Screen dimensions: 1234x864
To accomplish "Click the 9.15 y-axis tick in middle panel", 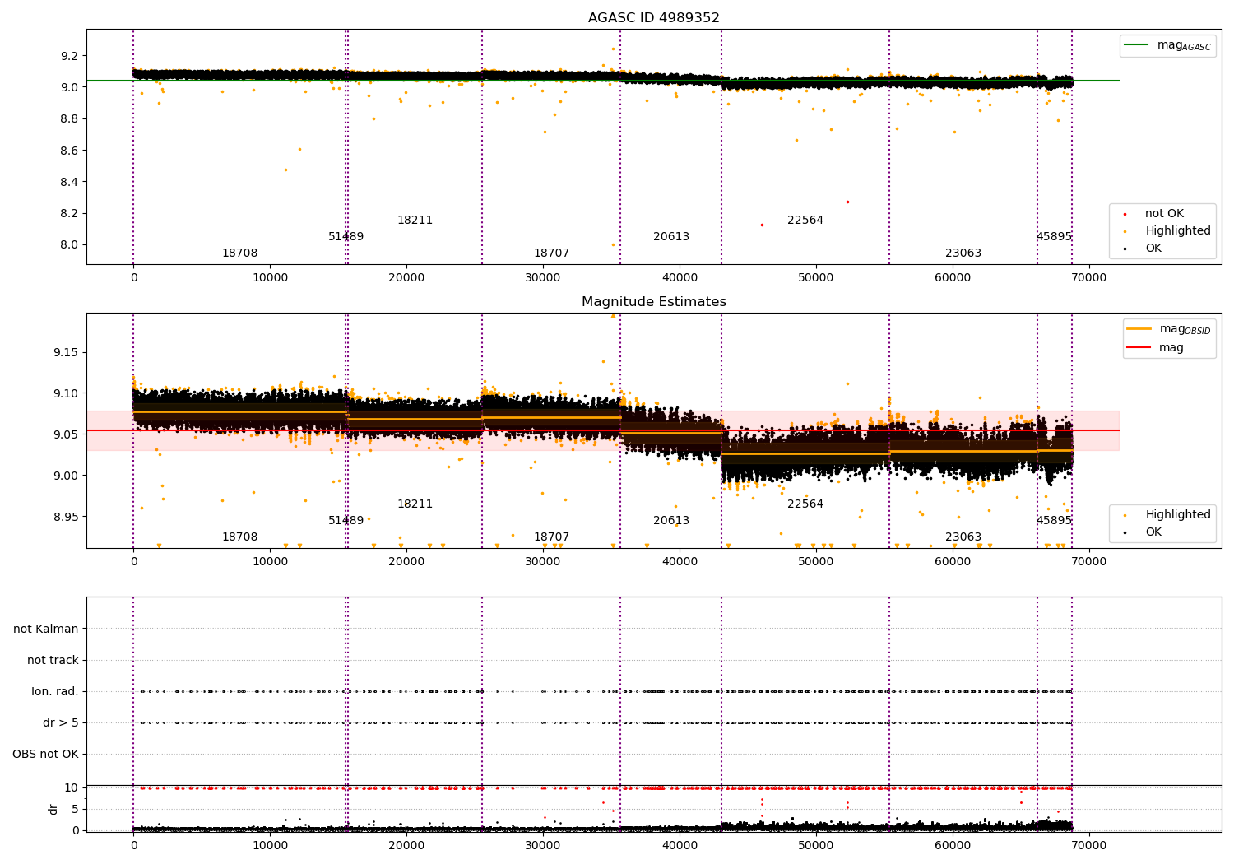I will point(66,353).
